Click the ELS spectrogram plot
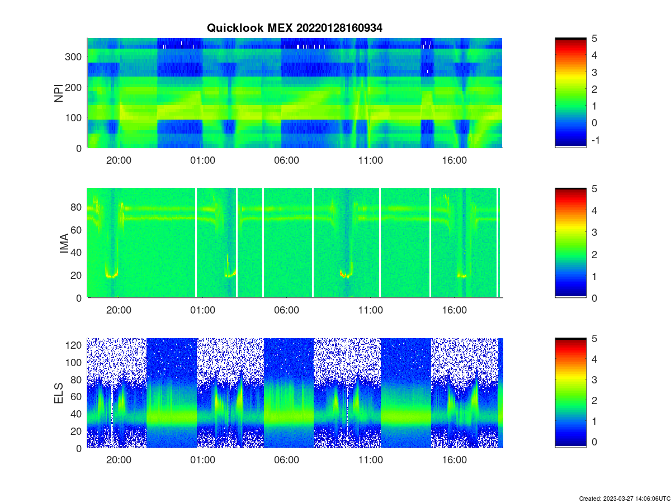Viewport: 671px width, 503px height. pos(295,393)
